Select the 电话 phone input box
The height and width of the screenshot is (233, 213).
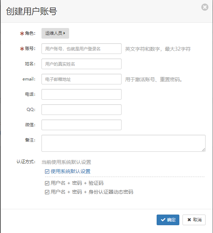tap(82, 94)
